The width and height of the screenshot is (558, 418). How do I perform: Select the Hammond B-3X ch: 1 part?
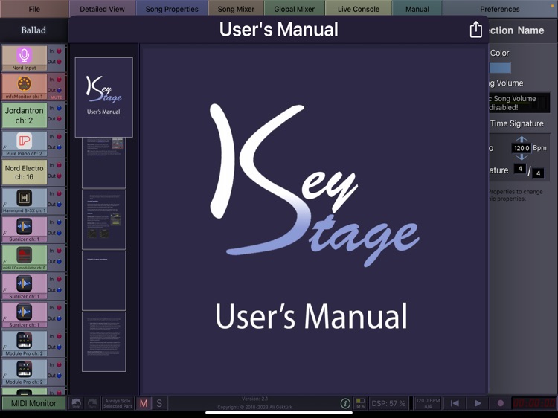click(25, 201)
